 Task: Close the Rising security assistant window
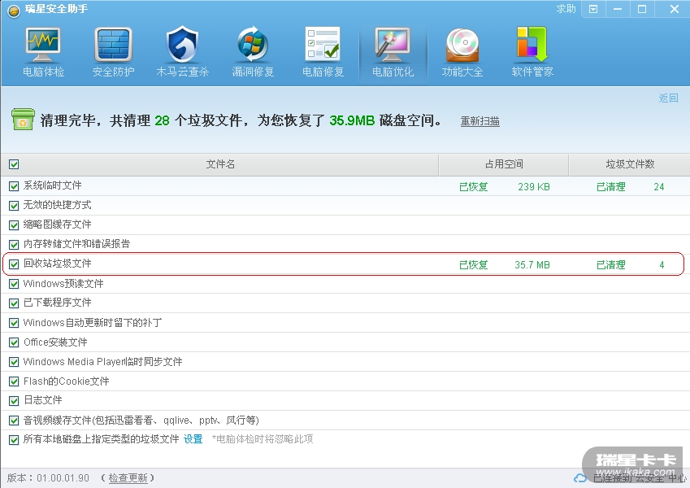[x=674, y=9]
